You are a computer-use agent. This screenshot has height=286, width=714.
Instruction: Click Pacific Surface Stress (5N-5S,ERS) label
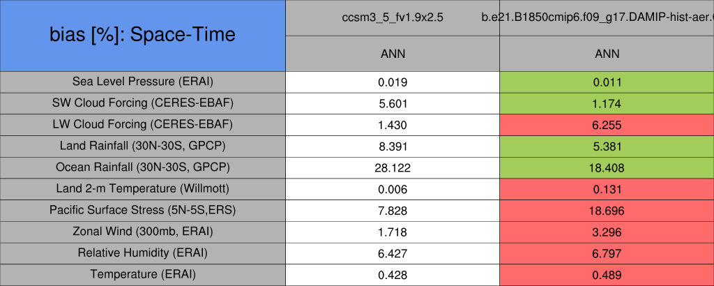[x=143, y=211]
